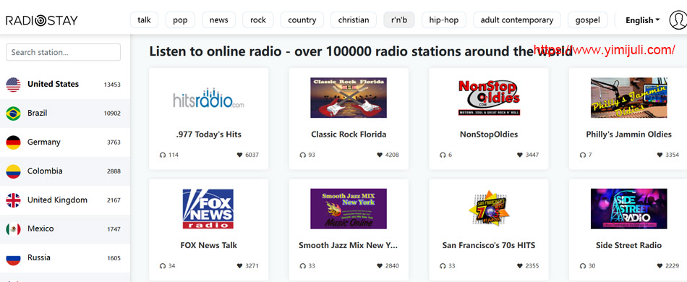Click the Search station input field

[63, 52]
